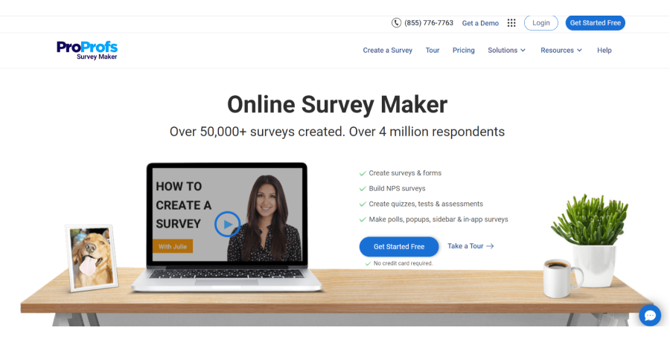Click the arrow icon next to Take a Tour
The height and width of the screenshot is (342, 670).
pos(490,246)
